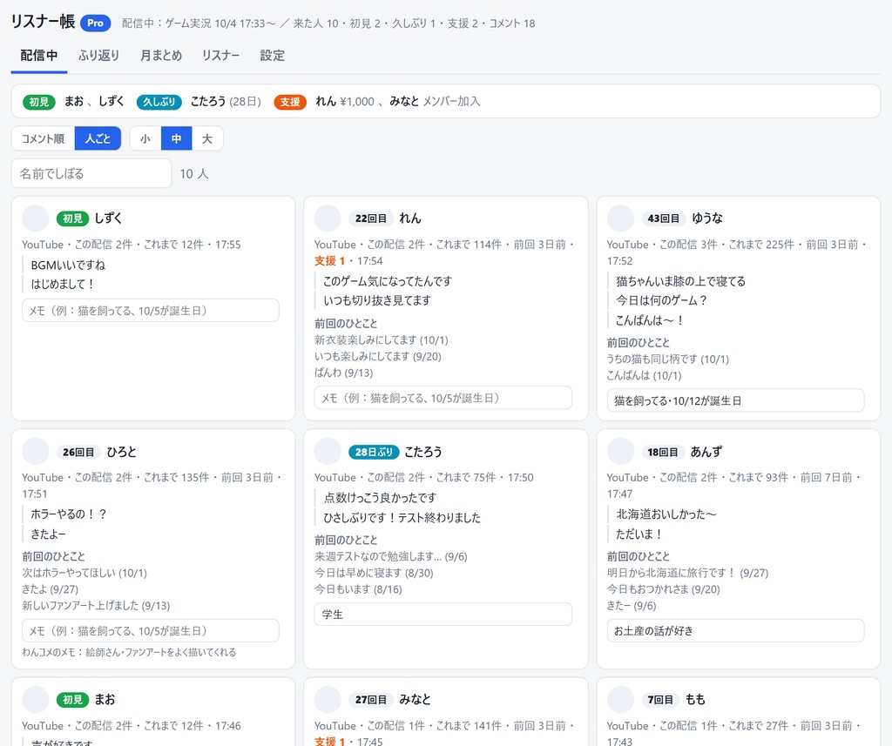The width and height of the screenshot is (892, 746).
Task: Go to the リスナー tab
Action: coord(220,55)
